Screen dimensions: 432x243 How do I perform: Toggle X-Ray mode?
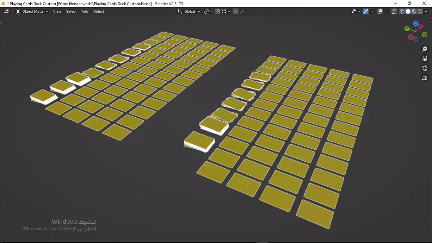tap(394, 11)
